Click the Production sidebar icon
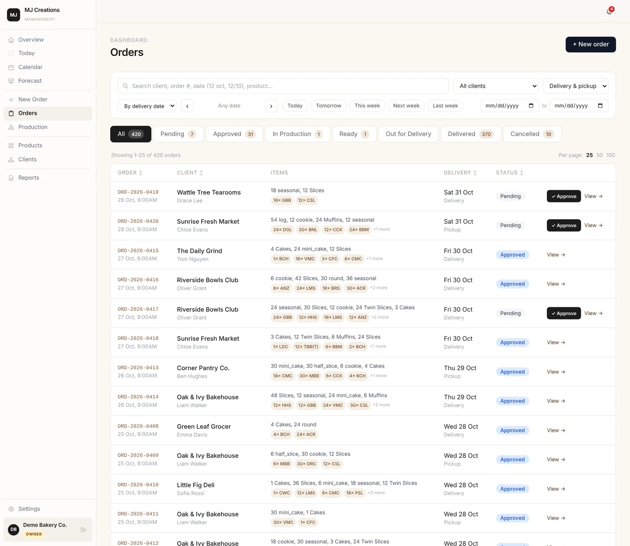This screenshot has height=546, width=630. tap(11, 127)
